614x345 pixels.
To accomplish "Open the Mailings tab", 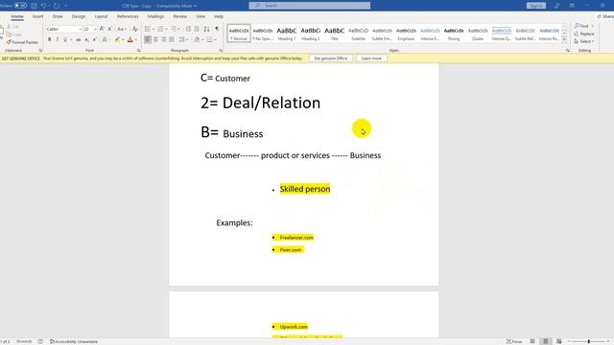I will pyautogui.click(x=155, y=16).
